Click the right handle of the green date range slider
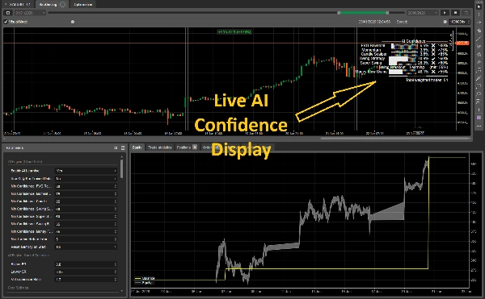This screenshot has width=485, height=299. pyautogui.click(x=387, y=13)
